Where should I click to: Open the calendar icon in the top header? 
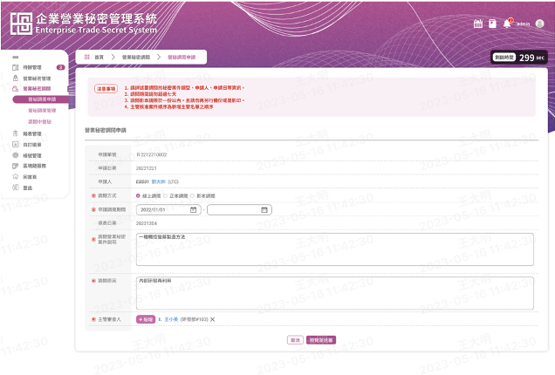click(478, 24)
